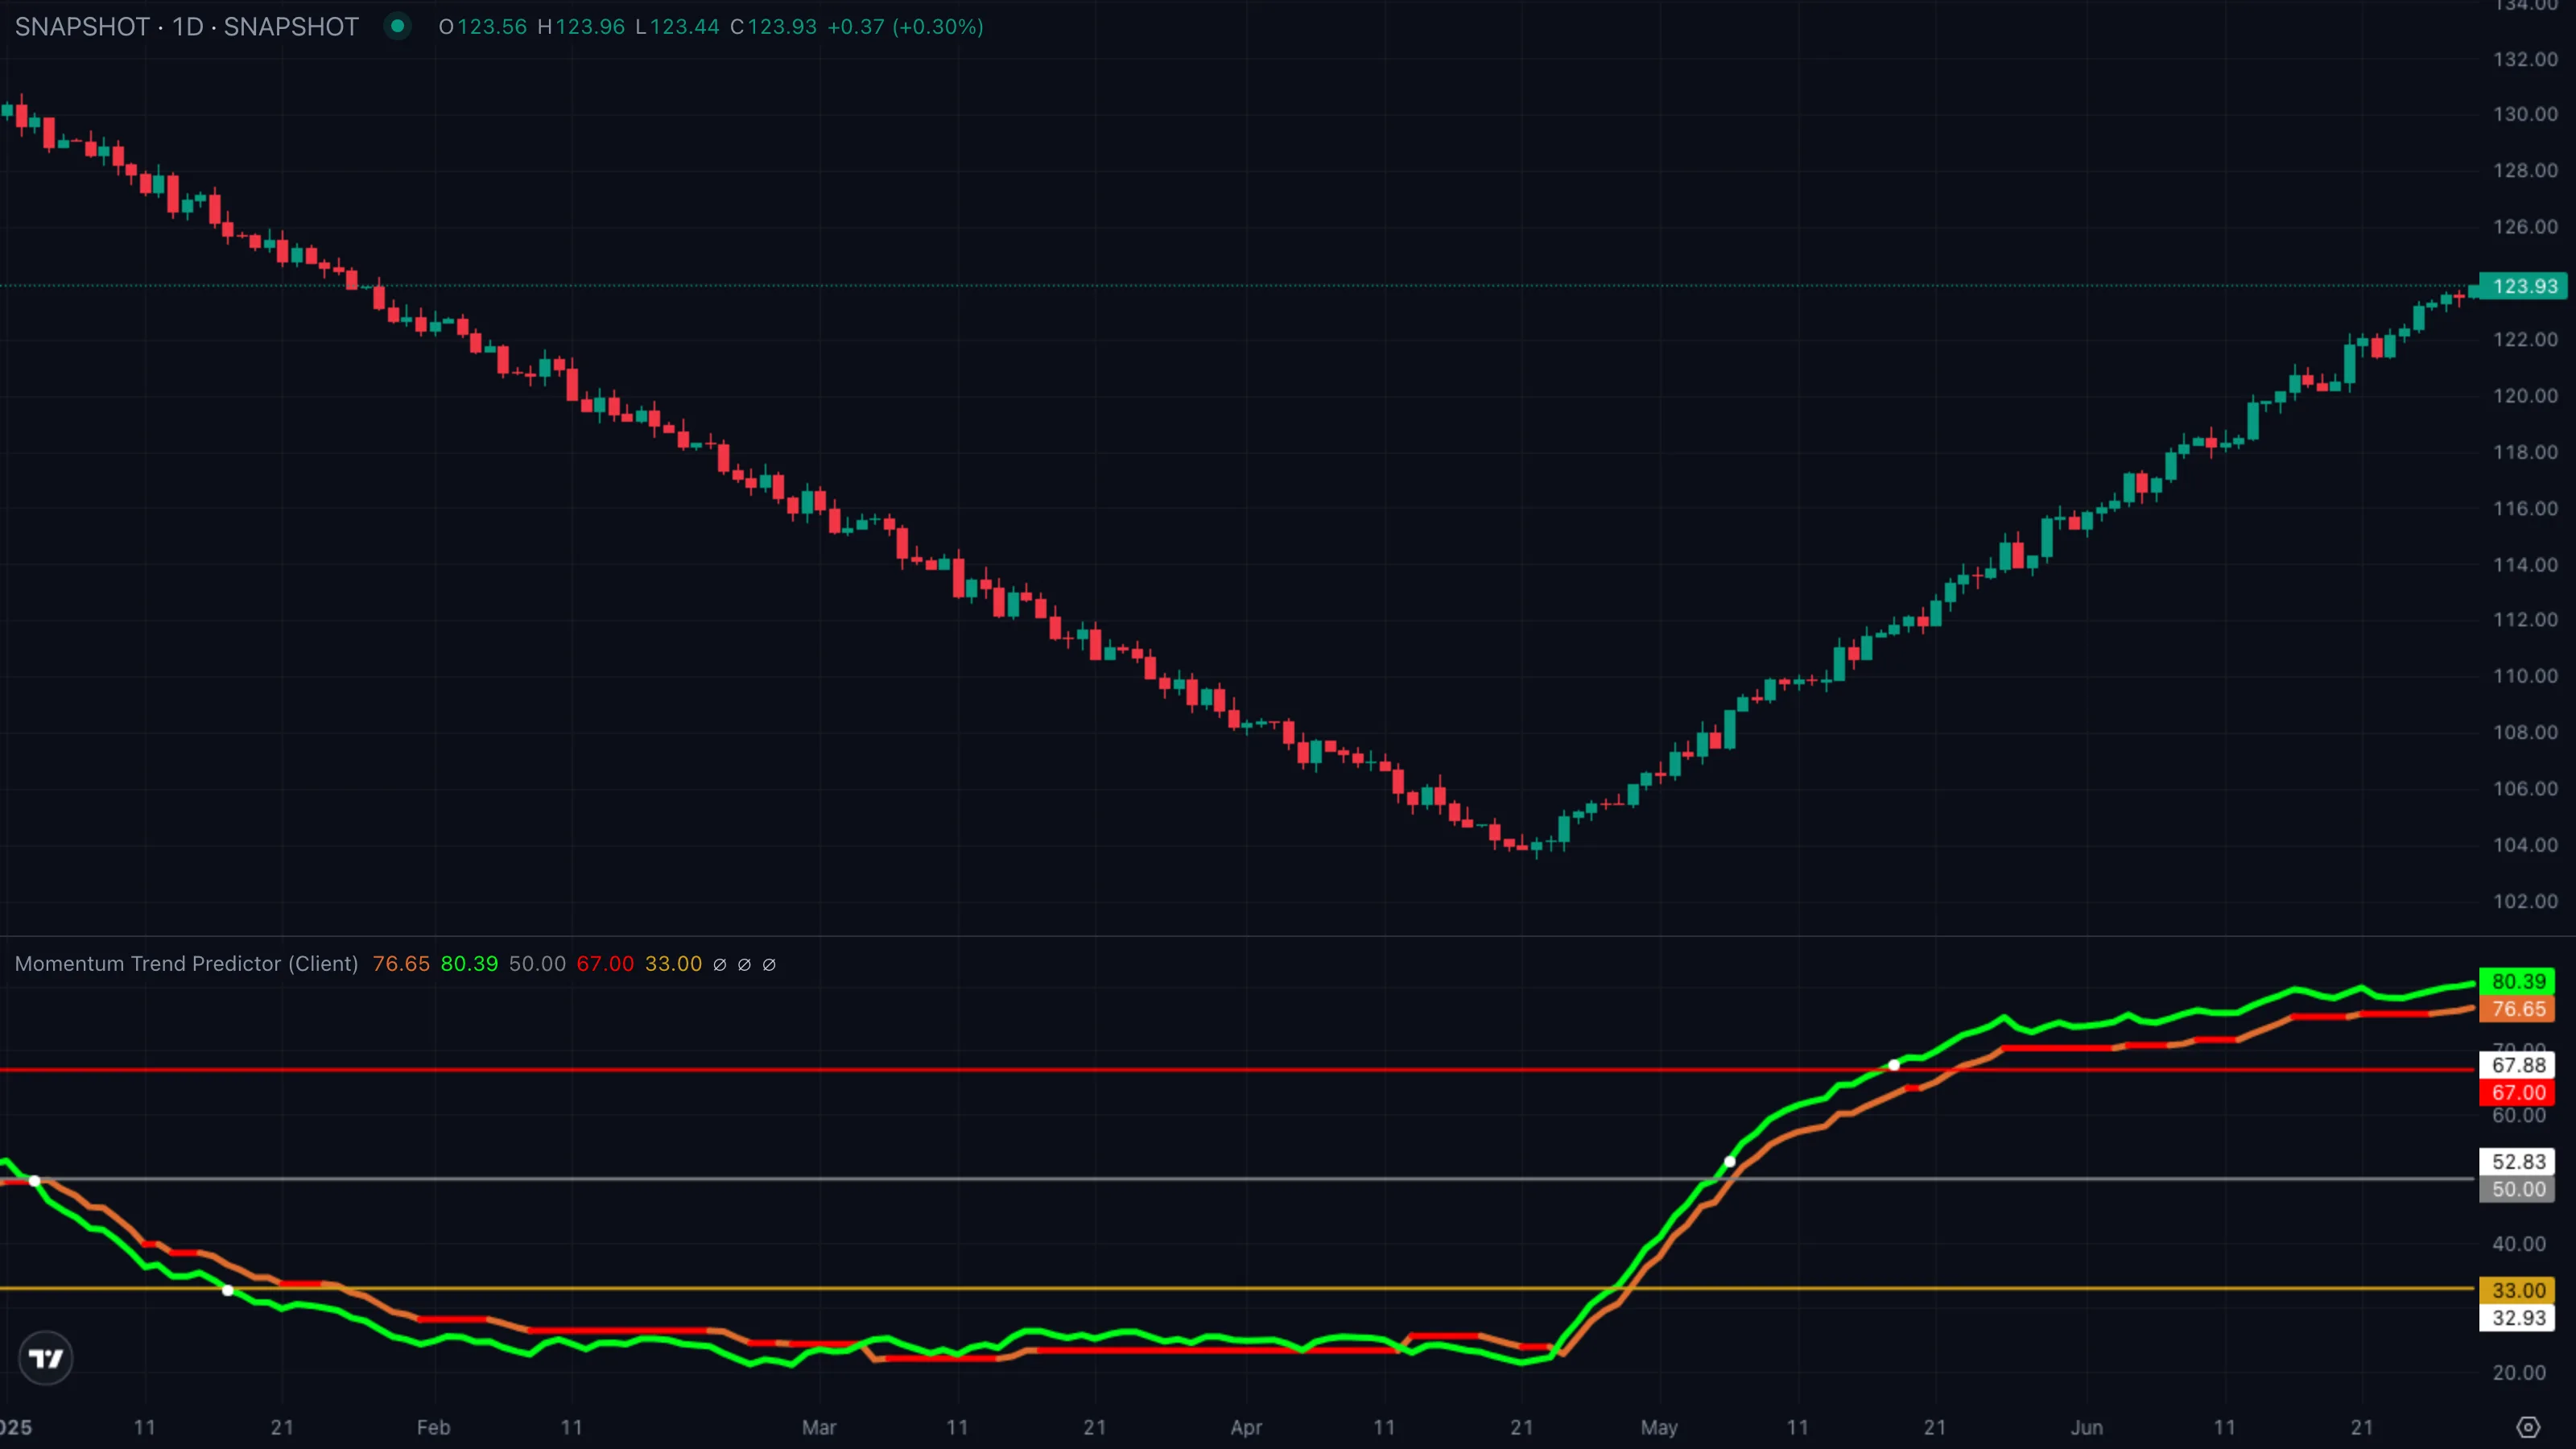Click the legend value 33.00 in yellow
Image resolution: width=2576 pixels, height=1449 pixels.
click(x=673, y=964)
